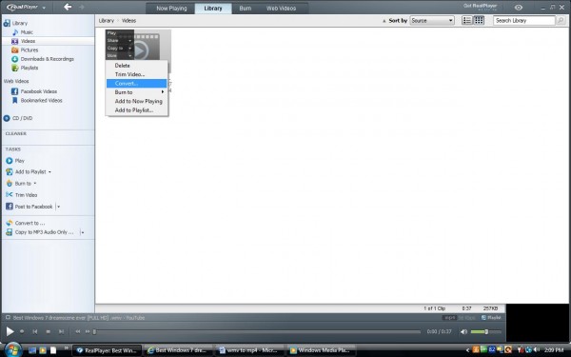571x357 pixels.
Task: Click Videos in the breadcrumb path
Action: tap(128, 21)
